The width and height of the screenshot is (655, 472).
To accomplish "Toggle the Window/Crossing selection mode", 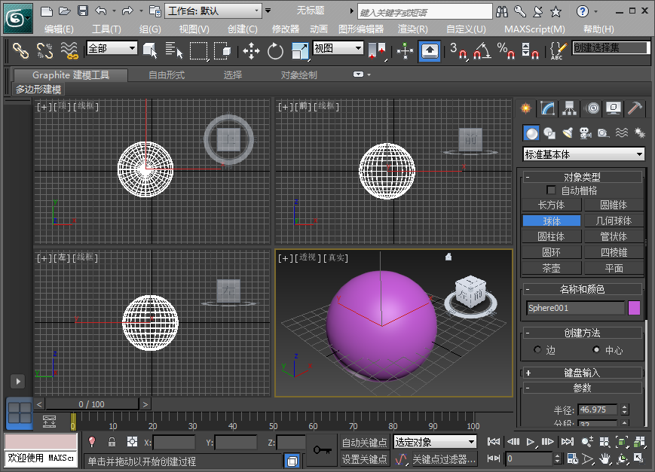I will coord(222,51).
